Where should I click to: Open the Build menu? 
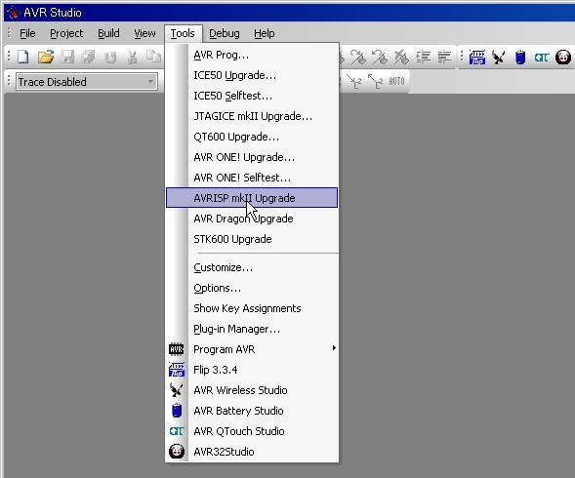click(108, 33)
